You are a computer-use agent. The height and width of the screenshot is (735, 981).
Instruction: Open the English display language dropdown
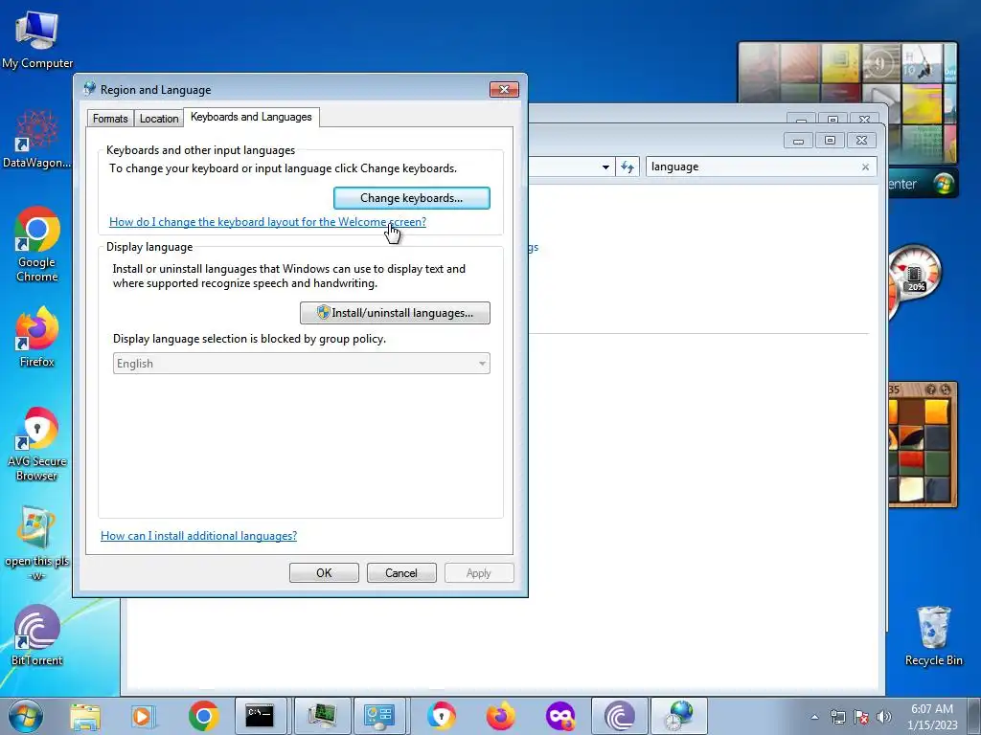301,363
